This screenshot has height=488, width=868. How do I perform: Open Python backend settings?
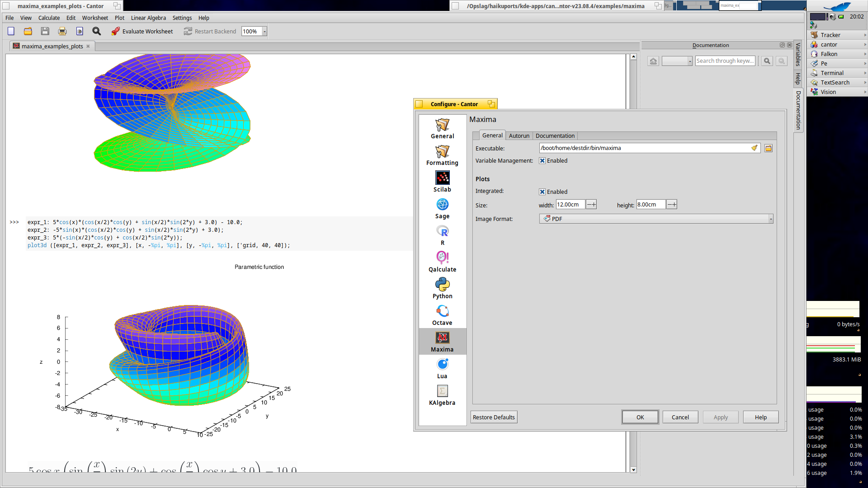442,289
